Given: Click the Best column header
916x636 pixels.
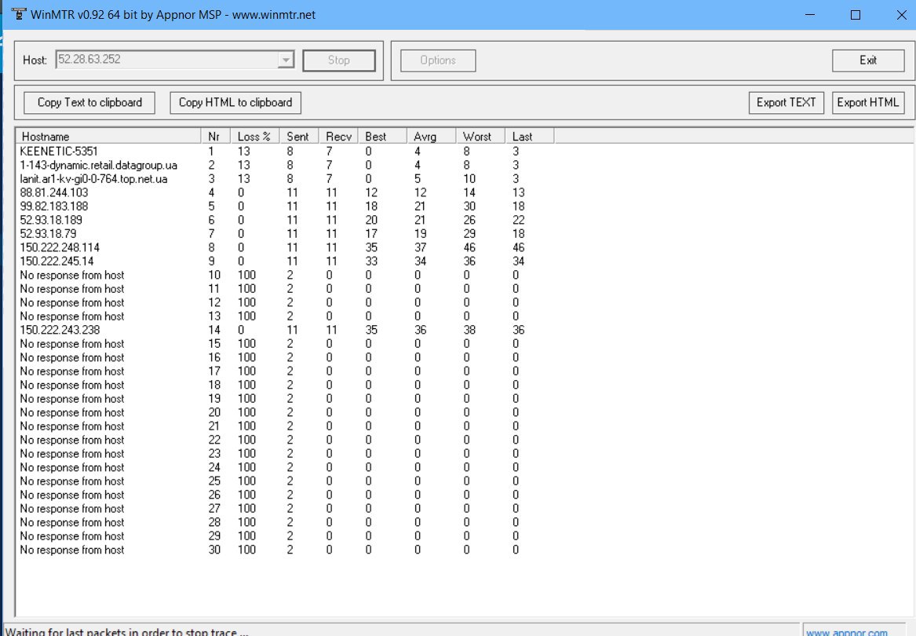Looking at the screenshot, I should pos(382,136).
